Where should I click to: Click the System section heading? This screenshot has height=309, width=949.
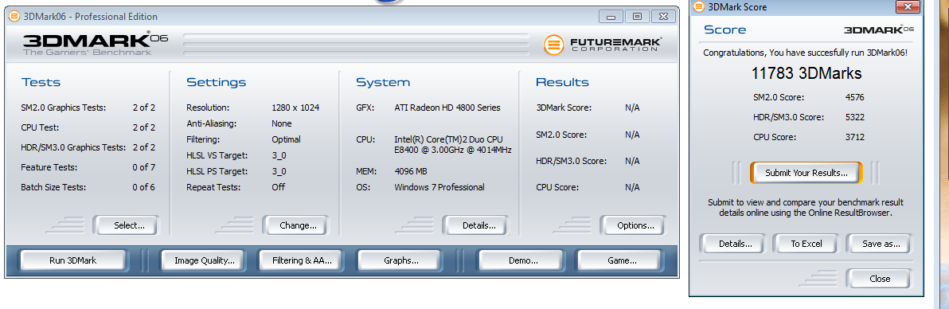(382, 82)
